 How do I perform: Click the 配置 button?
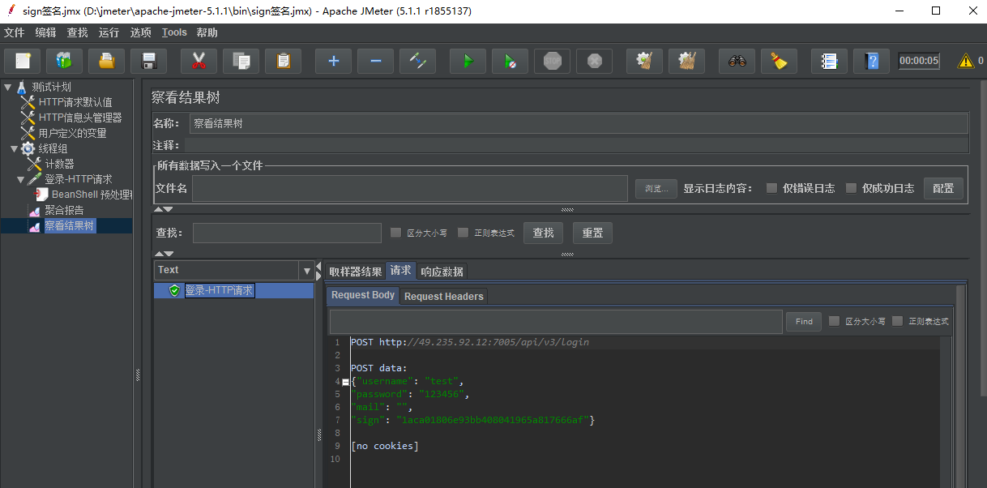click(x=943, y=188)
